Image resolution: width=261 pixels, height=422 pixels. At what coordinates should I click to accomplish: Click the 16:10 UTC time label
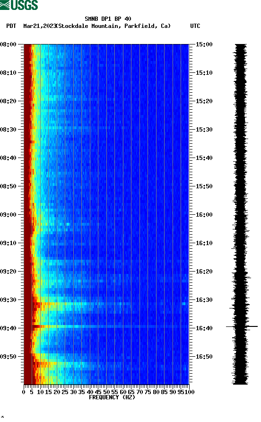click(x=204, y=243)
